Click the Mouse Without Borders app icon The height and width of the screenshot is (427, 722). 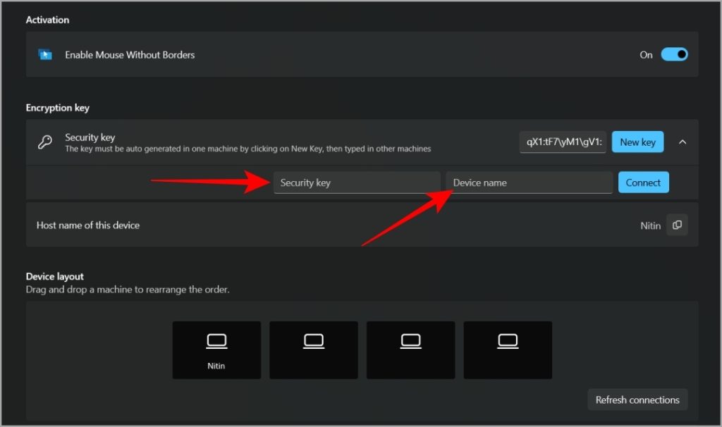[44, 55]
